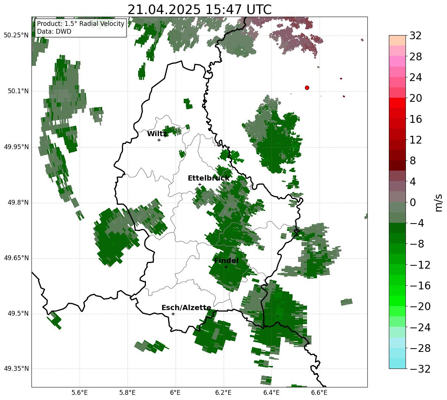Click the colorbar value 8
Screen dimensions: 447x400
[413, 161]
